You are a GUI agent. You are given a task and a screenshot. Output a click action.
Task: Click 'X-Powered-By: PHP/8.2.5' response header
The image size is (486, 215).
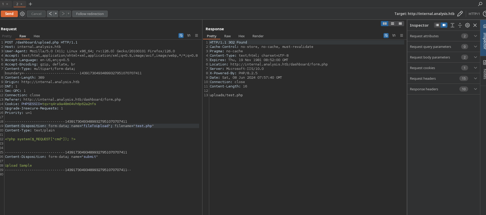234,73
